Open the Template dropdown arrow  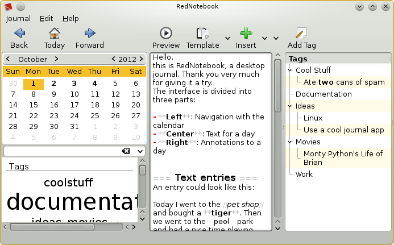227,38
